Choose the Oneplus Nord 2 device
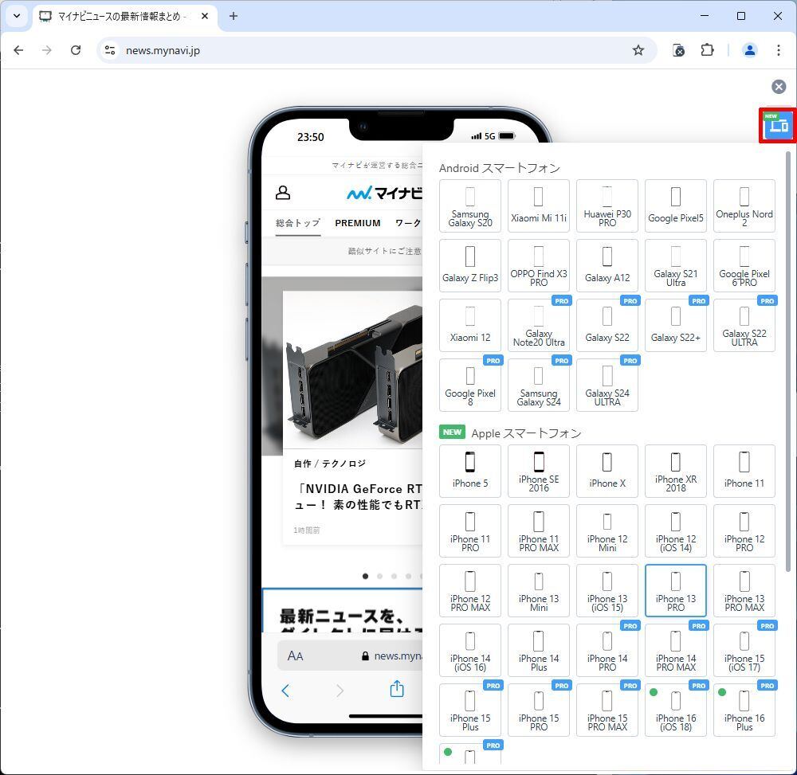The height and width of the screenshot is (775, 797). click(x=744, y=206)
